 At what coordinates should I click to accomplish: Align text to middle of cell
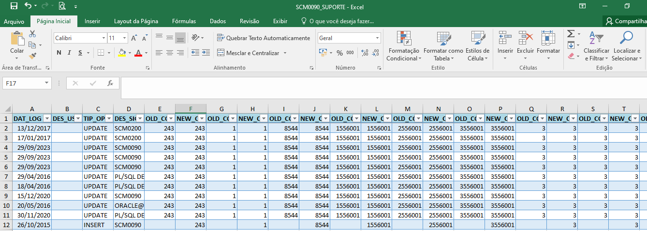(x=170, y=38)
